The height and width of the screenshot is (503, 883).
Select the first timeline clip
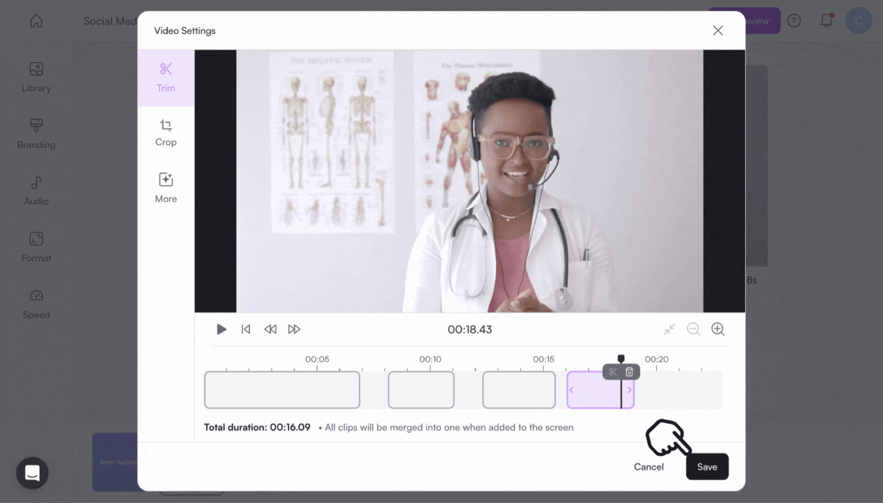click(x=282, y=390)
